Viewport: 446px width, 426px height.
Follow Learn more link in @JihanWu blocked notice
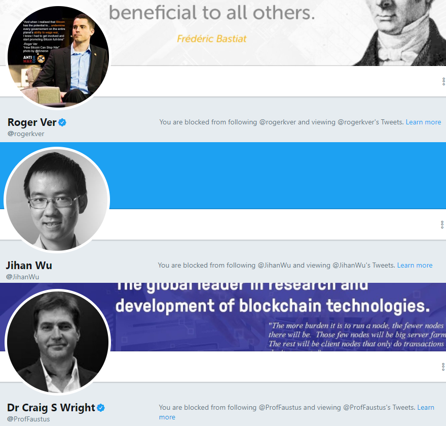(x=415, y=266)
